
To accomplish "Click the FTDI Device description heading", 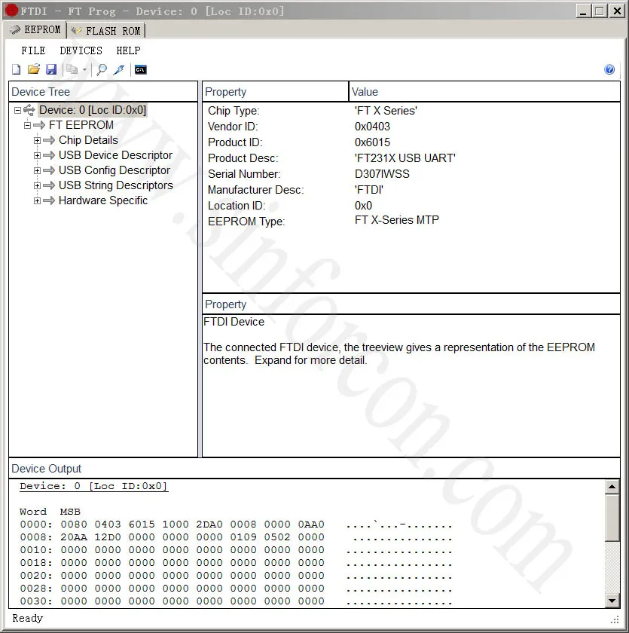I will (234, 322).
